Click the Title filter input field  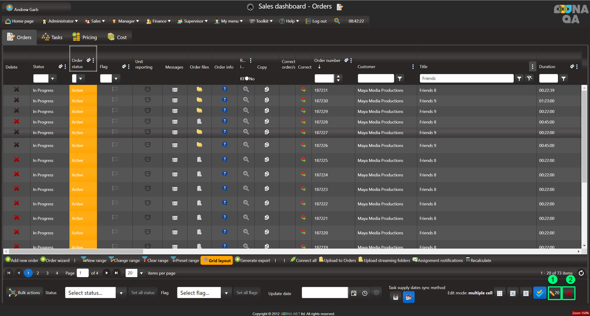466,78
